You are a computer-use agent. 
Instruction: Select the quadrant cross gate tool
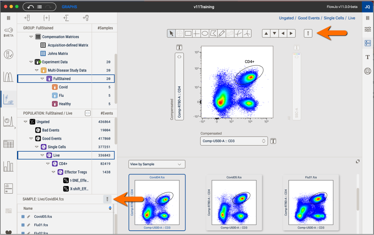click(x=196, y=33)
